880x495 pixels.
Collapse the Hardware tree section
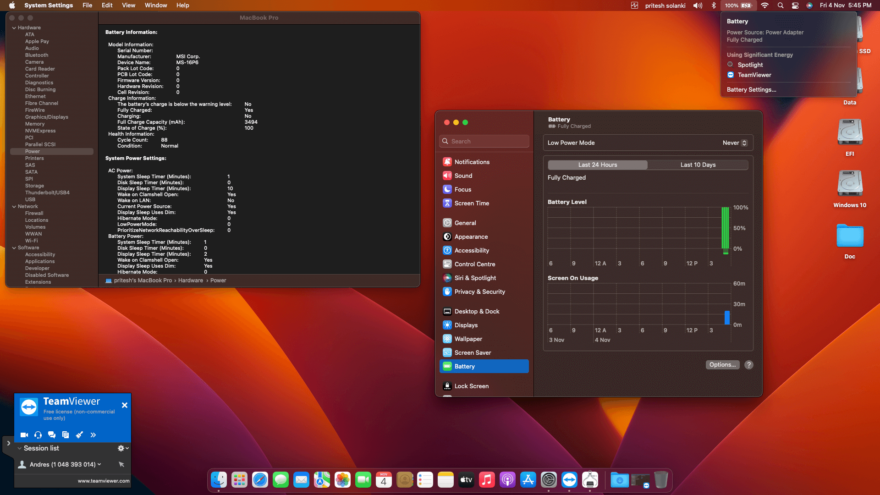14,28
